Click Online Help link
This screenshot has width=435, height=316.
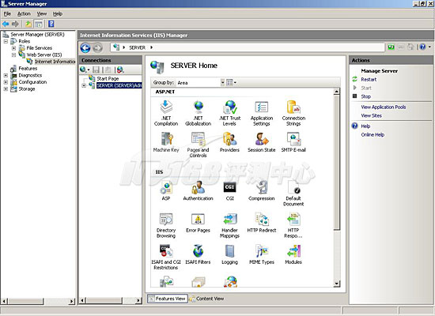coord(373,135)
